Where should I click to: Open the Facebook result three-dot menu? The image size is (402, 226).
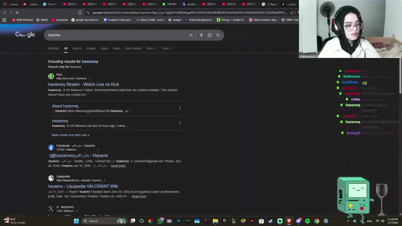click(98, 150)
